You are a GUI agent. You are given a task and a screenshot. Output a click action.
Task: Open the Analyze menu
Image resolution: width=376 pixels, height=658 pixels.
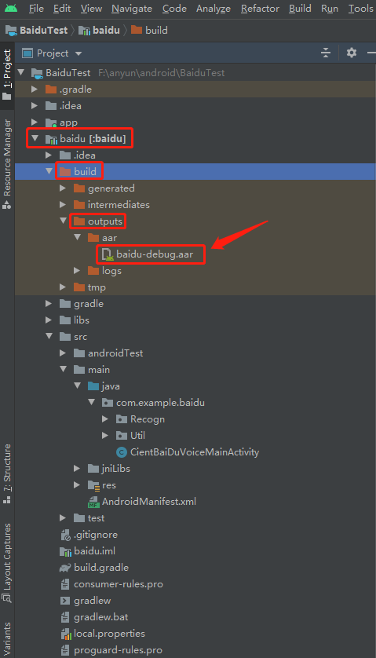tap(214, 9)
